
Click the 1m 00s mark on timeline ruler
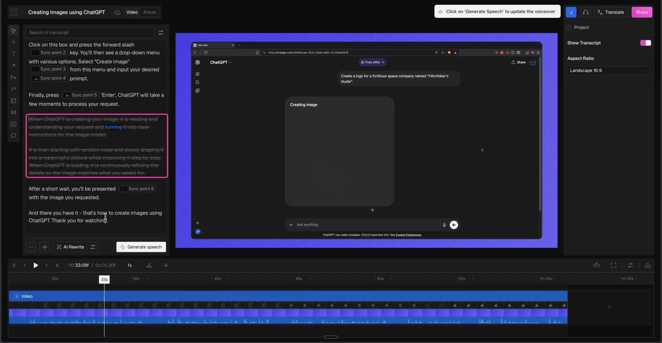coord(546,279)
